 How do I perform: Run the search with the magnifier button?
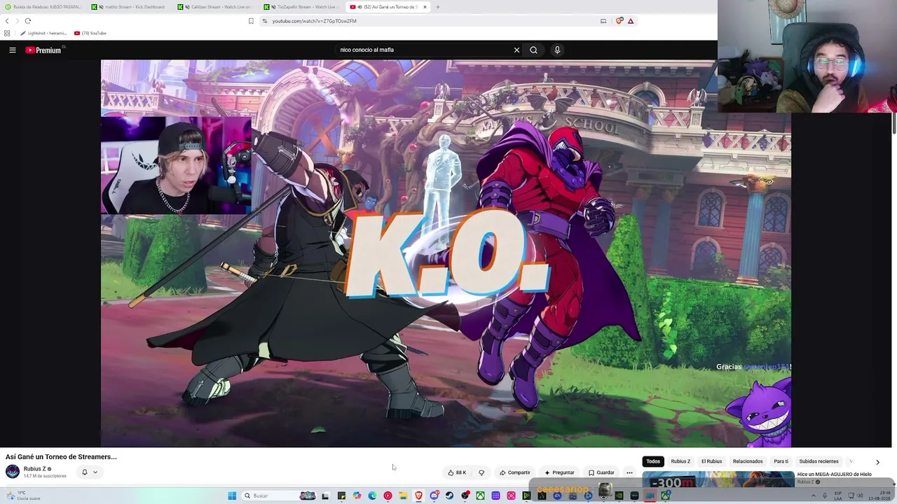click(533, 50)
